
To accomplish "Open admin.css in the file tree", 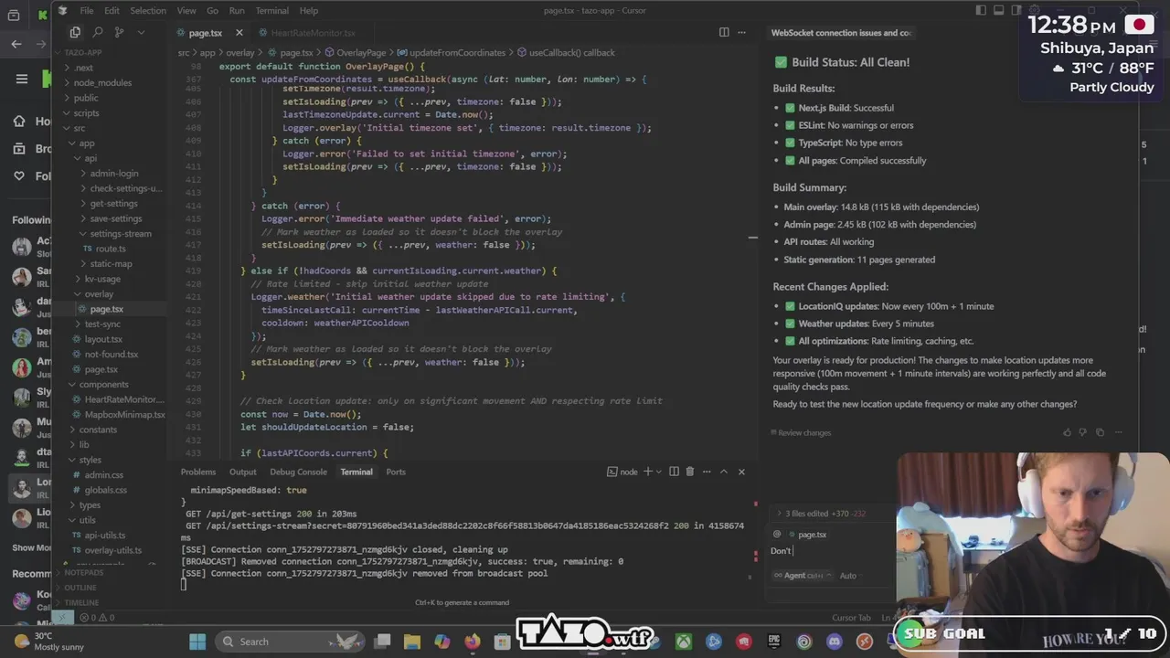I will click(x=103, y=474).
